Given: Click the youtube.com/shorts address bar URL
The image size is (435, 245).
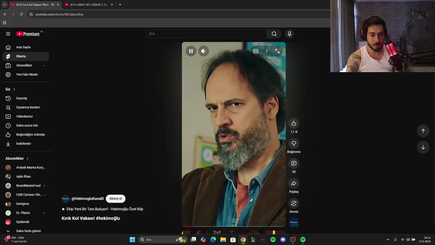Looking at the screenshot, I should [59, 14].
